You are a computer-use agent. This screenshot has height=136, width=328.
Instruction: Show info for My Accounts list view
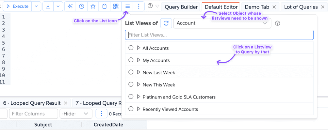[x=131, y=60]
